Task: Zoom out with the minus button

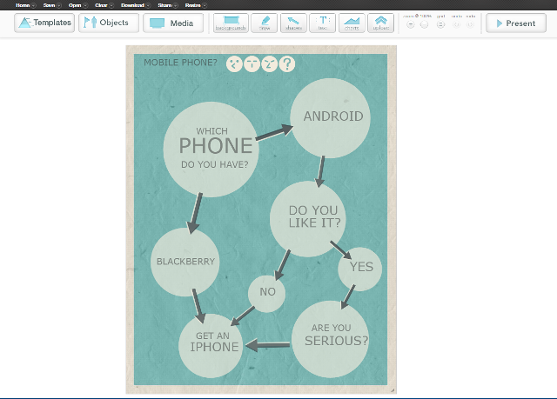Action: click(410, 24)
